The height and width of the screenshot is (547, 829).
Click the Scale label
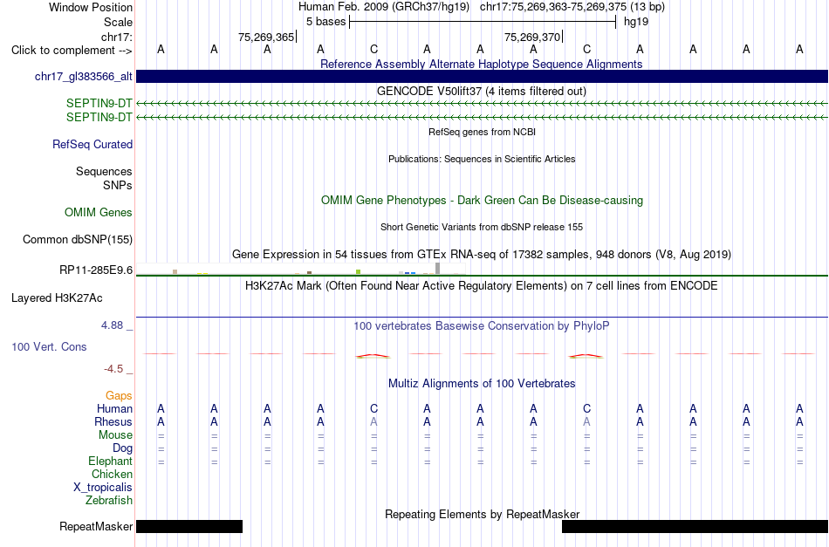point(119,22)
